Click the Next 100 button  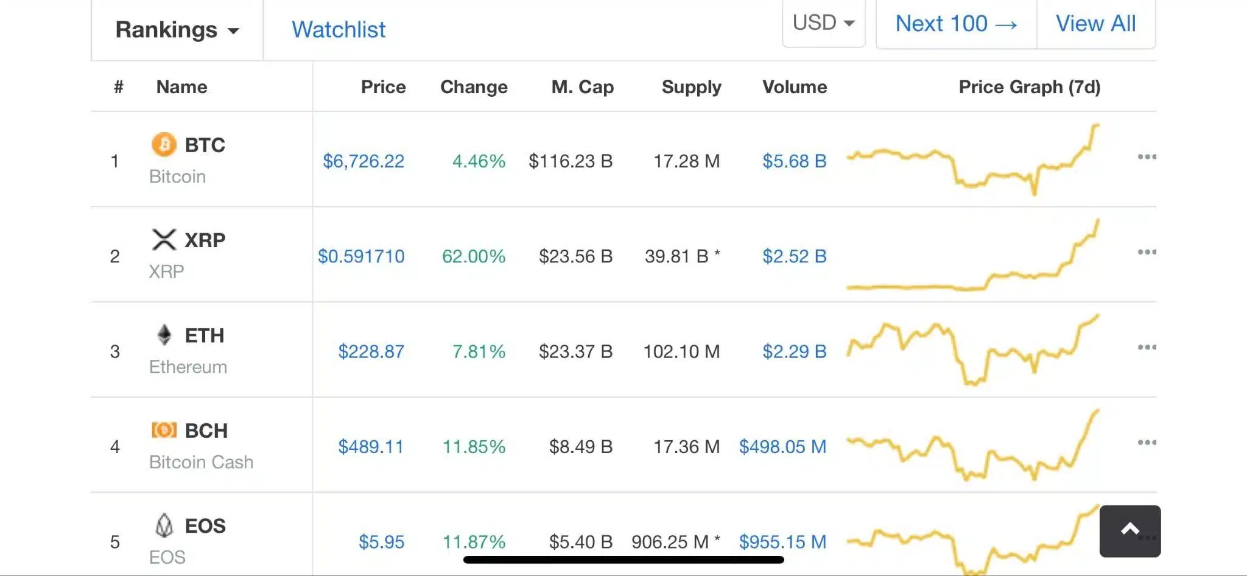(955, 24)
